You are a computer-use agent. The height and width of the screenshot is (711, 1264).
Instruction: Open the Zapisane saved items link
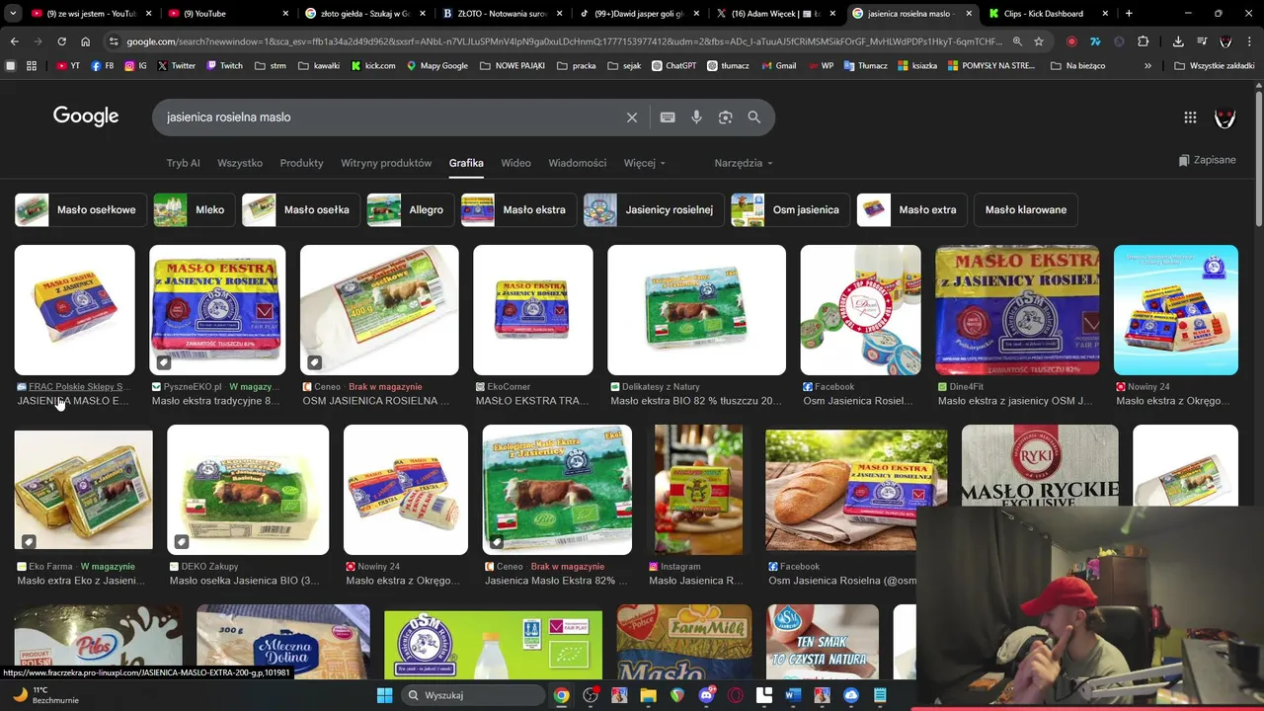(x=1207, y=160)
